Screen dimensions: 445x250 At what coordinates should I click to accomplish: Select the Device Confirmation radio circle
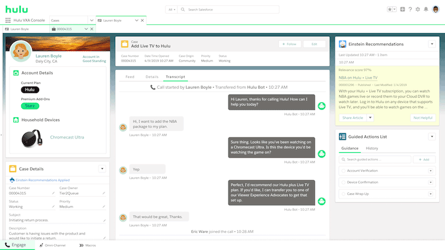(342, 182)
